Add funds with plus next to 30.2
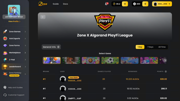 (125, 4)
